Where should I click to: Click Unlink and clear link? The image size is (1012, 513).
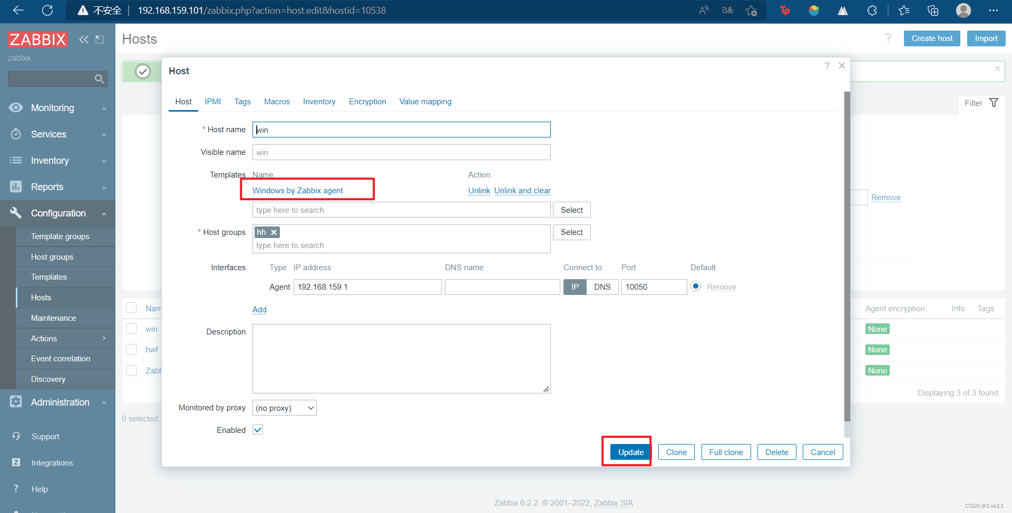pyautogui.click(x=522, y=191)
